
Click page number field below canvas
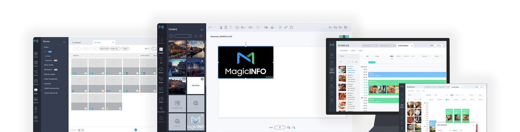pyautogui.click(x=280, y=127)
